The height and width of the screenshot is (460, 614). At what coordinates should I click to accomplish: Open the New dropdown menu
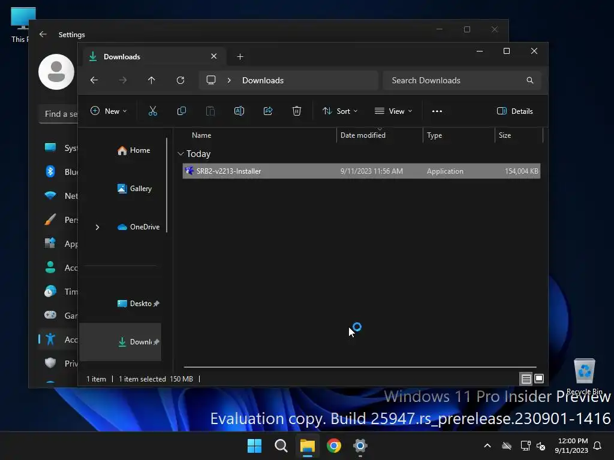(109, 111)
